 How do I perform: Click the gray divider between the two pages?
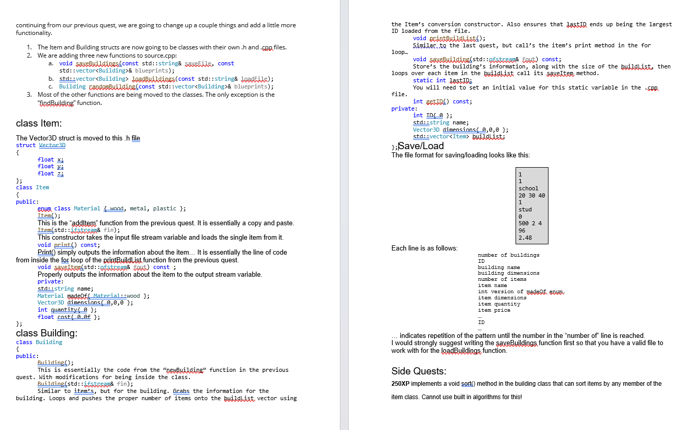344,215
